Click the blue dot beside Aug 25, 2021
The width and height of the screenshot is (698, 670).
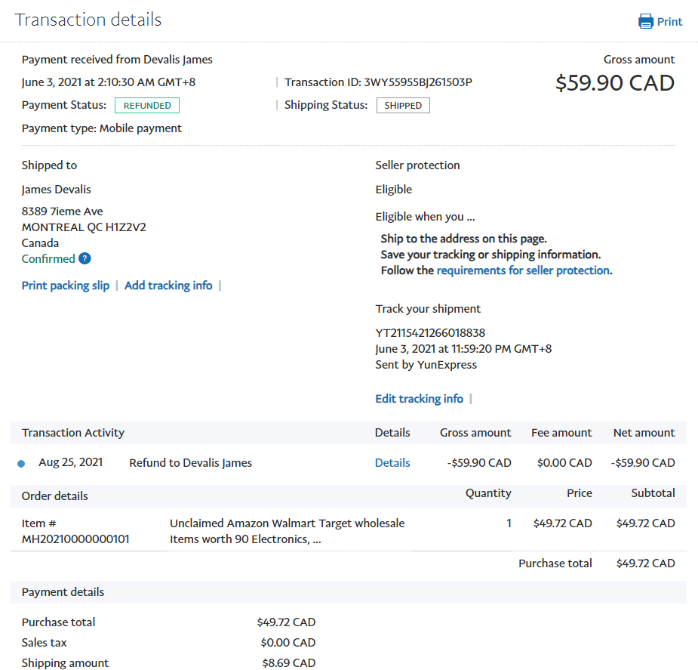click(21, 464)
